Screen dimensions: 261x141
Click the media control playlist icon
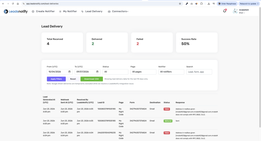click(x=214, y=4)
